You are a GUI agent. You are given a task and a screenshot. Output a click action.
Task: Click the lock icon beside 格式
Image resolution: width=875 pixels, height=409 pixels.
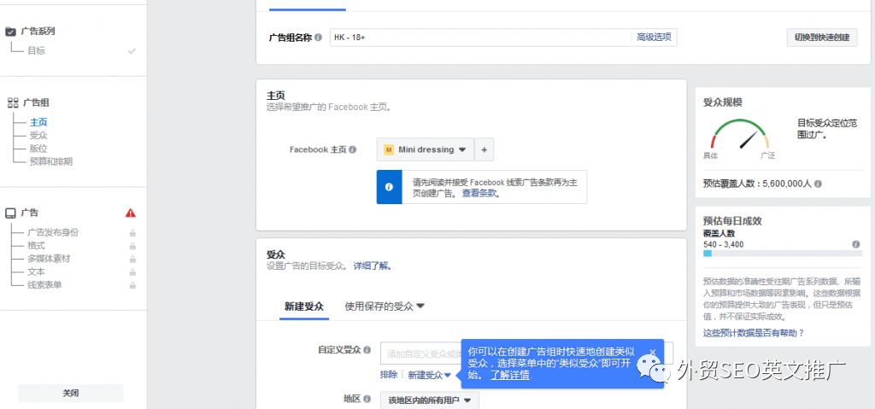[x=132, y=246]
